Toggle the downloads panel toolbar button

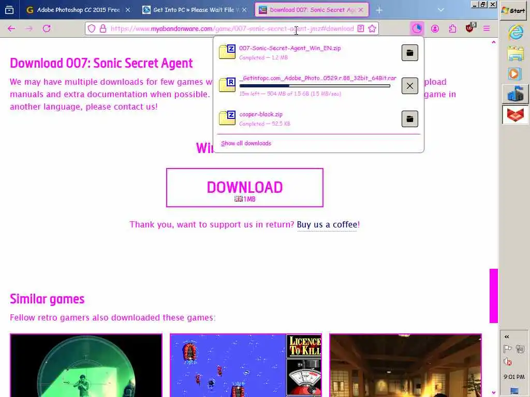[x=417, y=28]
